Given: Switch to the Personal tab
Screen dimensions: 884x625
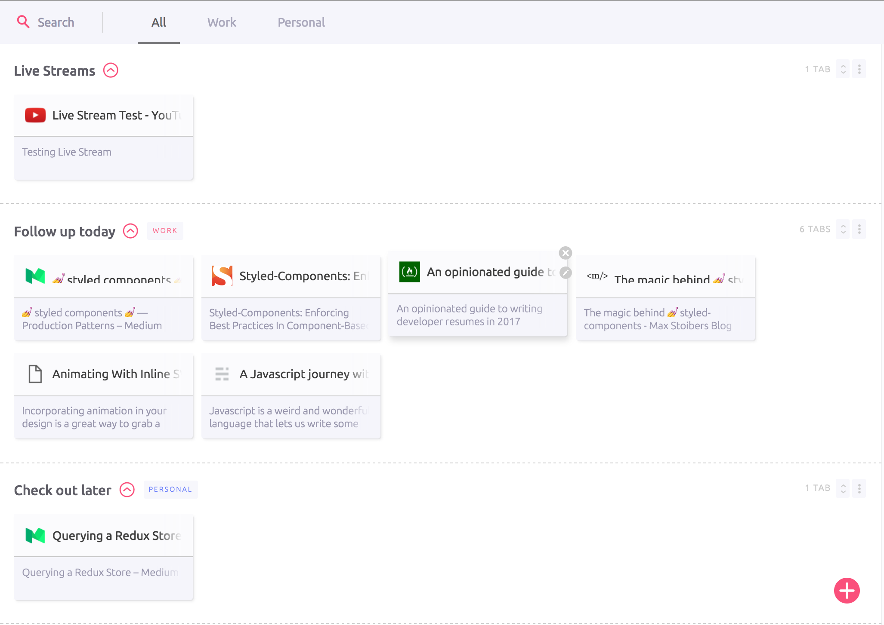Looking at the screenshot, I should click(x=301, y=21).
